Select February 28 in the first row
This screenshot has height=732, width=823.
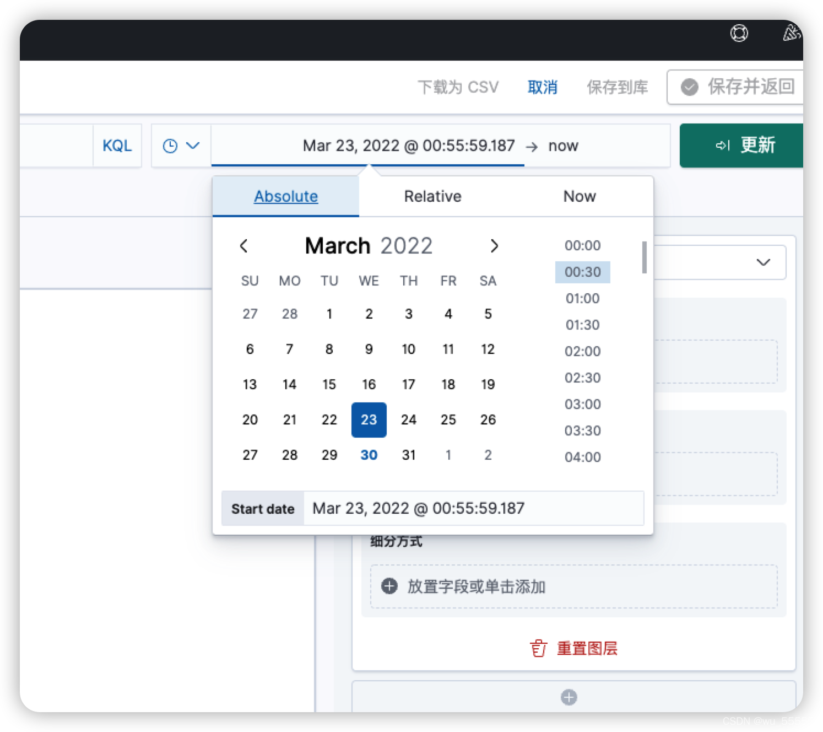(290, 314)
